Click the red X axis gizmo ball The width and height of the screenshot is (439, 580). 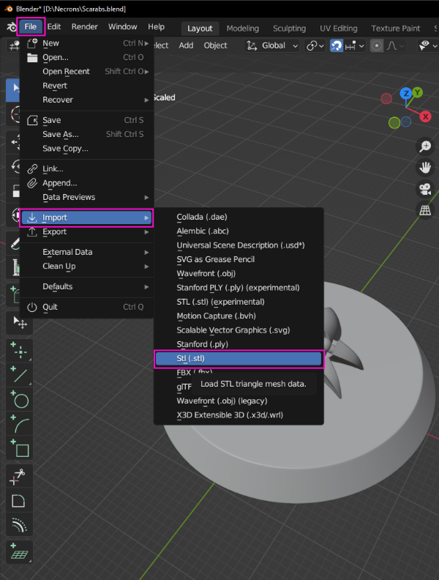point(425,116)
